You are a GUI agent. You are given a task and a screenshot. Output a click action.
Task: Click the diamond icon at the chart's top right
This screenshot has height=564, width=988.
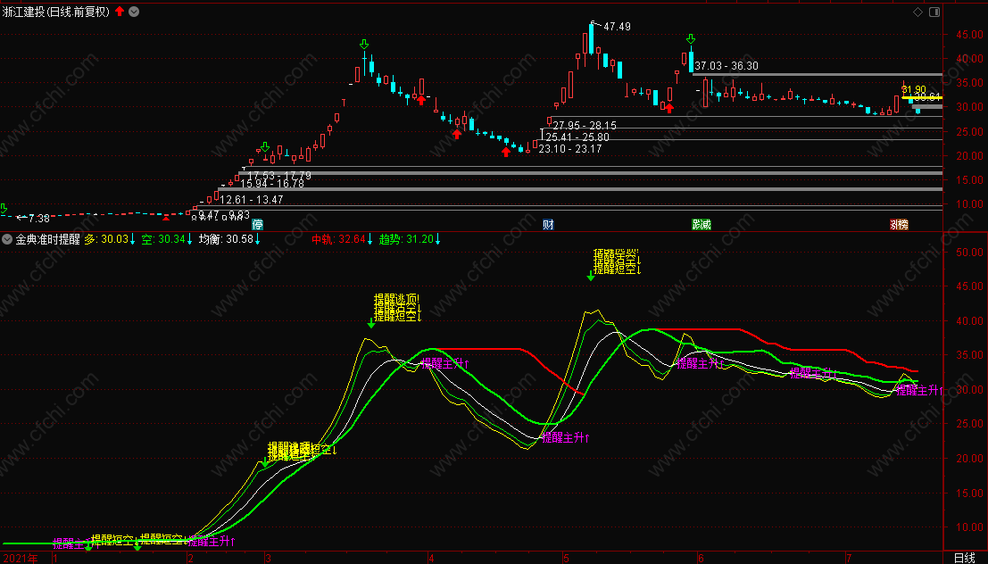[x=918, y=12]
